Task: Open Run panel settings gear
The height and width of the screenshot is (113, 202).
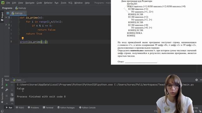Action: coord(196,80)
